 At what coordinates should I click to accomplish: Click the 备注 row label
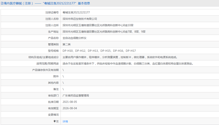[56, 89]
